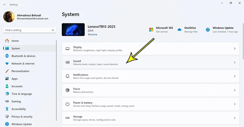Open the Gaming controller icon
The width and height of the screenshot is (244, 127).
point(7,102)
